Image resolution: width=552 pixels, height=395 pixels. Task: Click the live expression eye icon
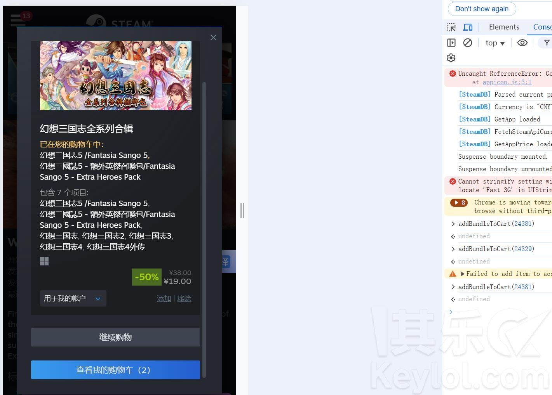[522, 43]
